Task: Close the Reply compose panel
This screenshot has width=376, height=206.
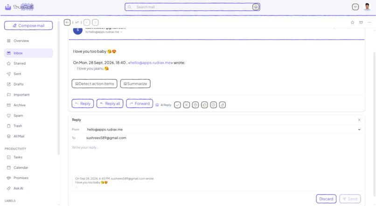Action: point(359,120)
